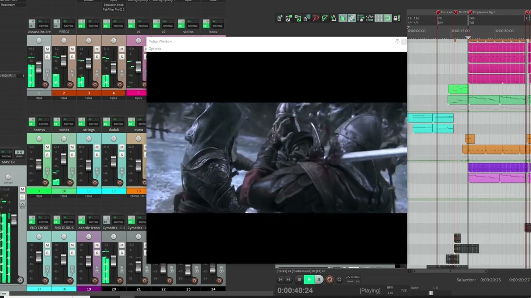Open the Global automation override dropdown
This screenshot has width=531, height=298.
[358, 281]
